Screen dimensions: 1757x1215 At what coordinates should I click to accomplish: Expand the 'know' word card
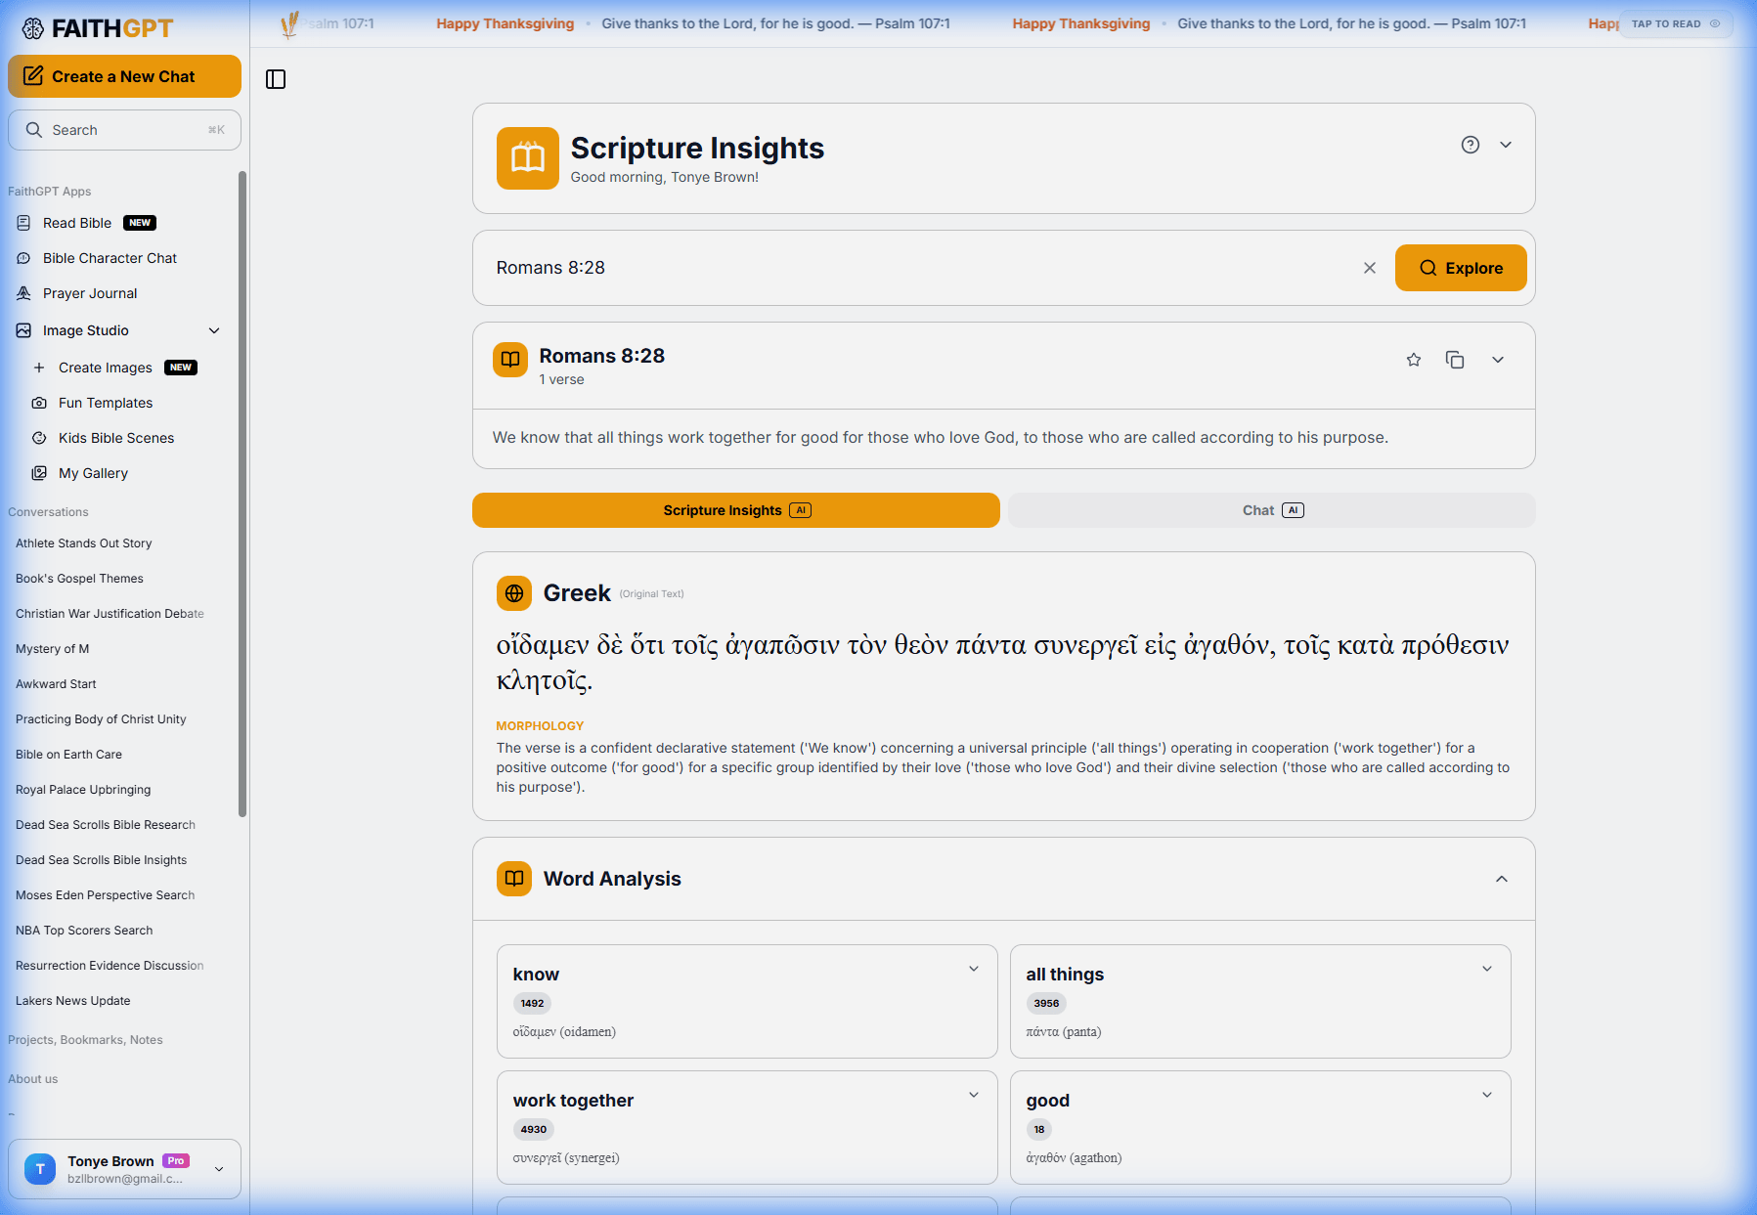[x=974, y=969]
